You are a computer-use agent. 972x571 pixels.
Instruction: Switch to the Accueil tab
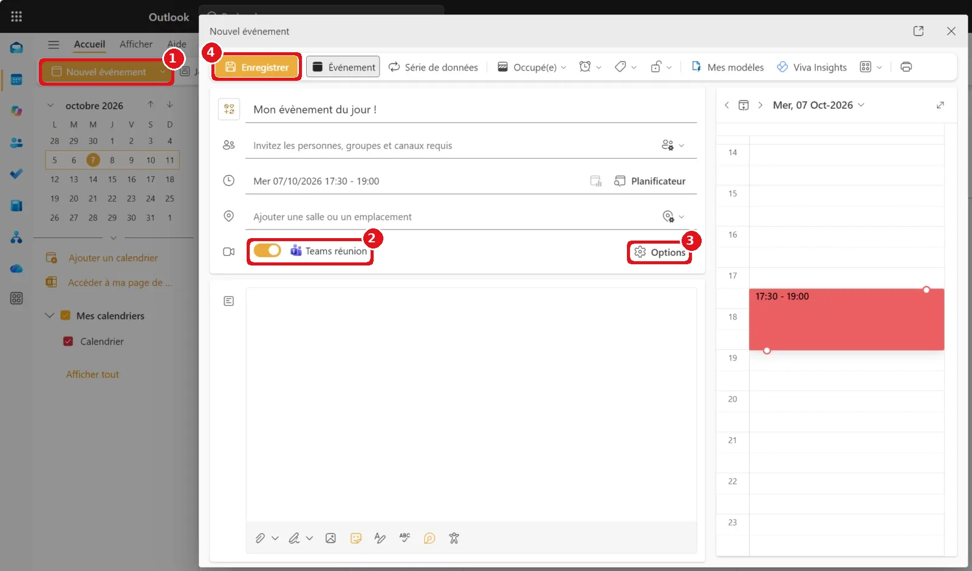[89, 44]
